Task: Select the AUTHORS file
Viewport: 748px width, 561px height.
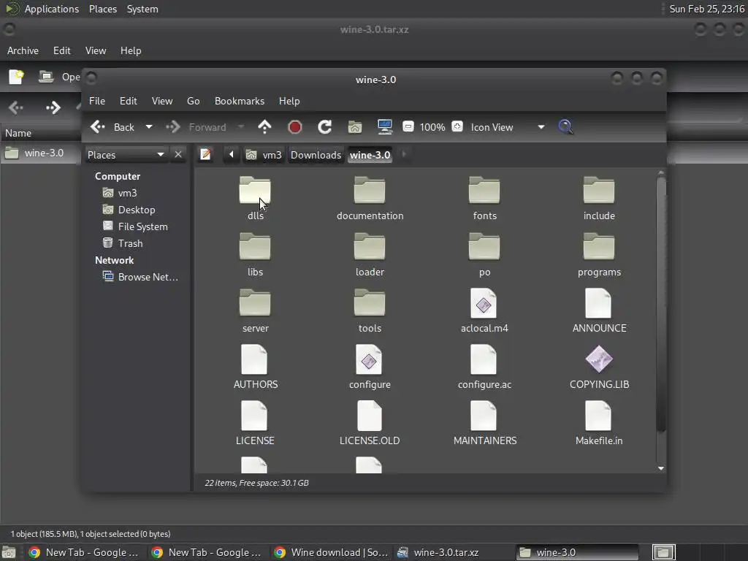Action: 255,367
